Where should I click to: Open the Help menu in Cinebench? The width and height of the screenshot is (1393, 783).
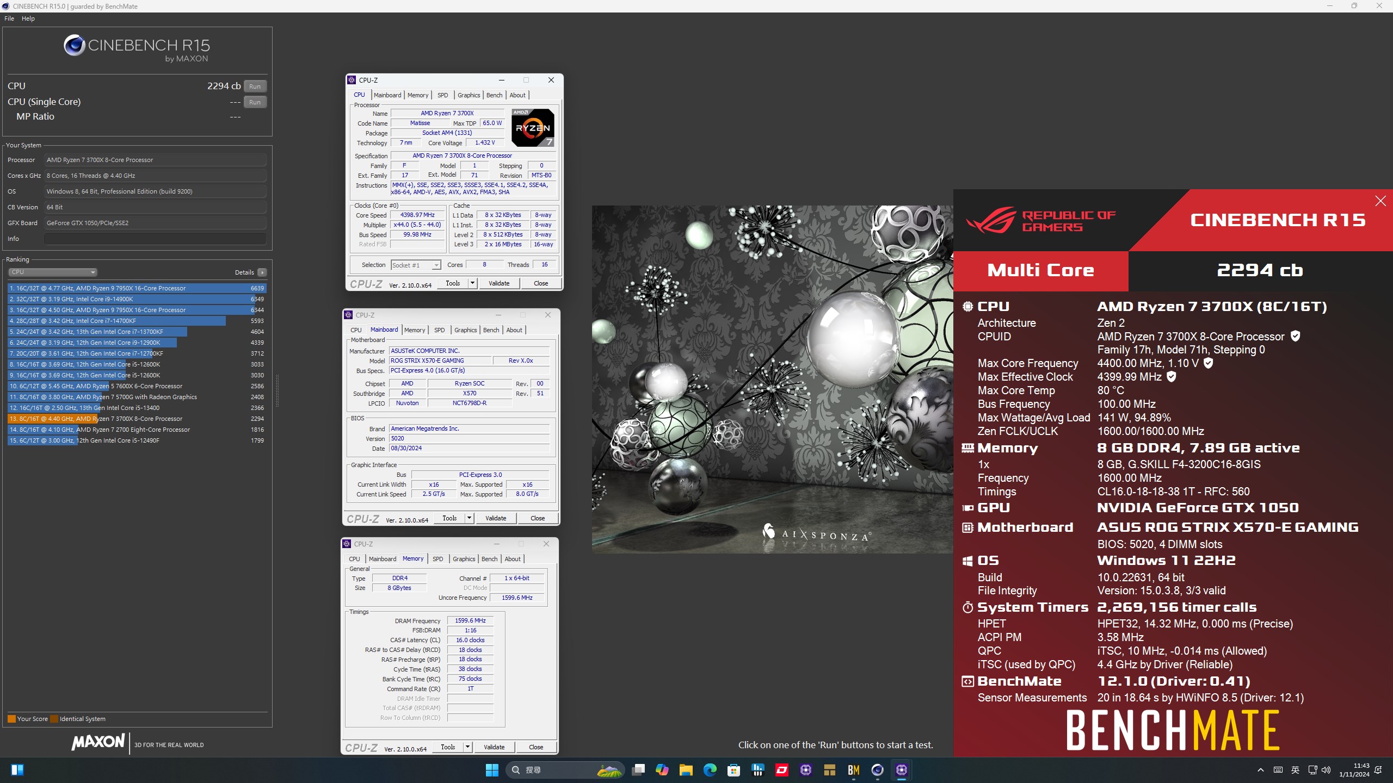pos(28,18)
